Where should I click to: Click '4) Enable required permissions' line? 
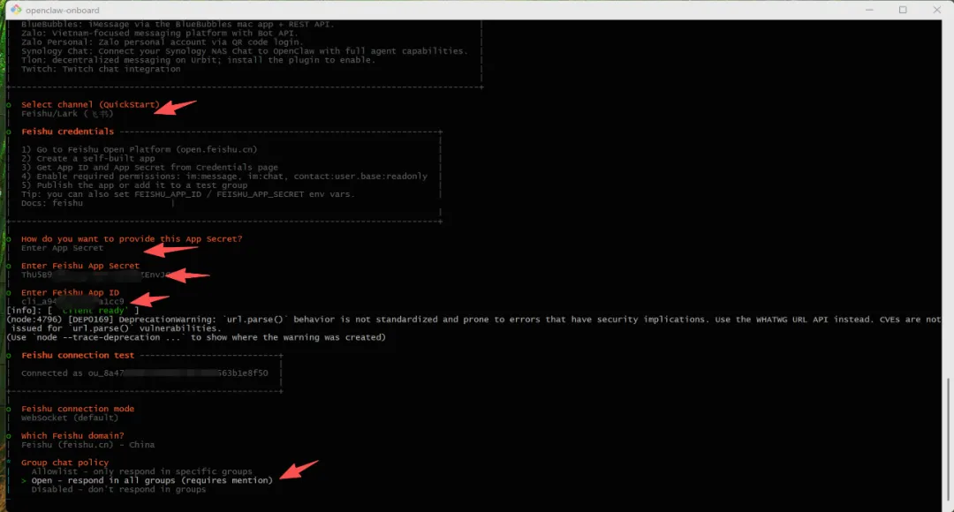coord(224,177)
